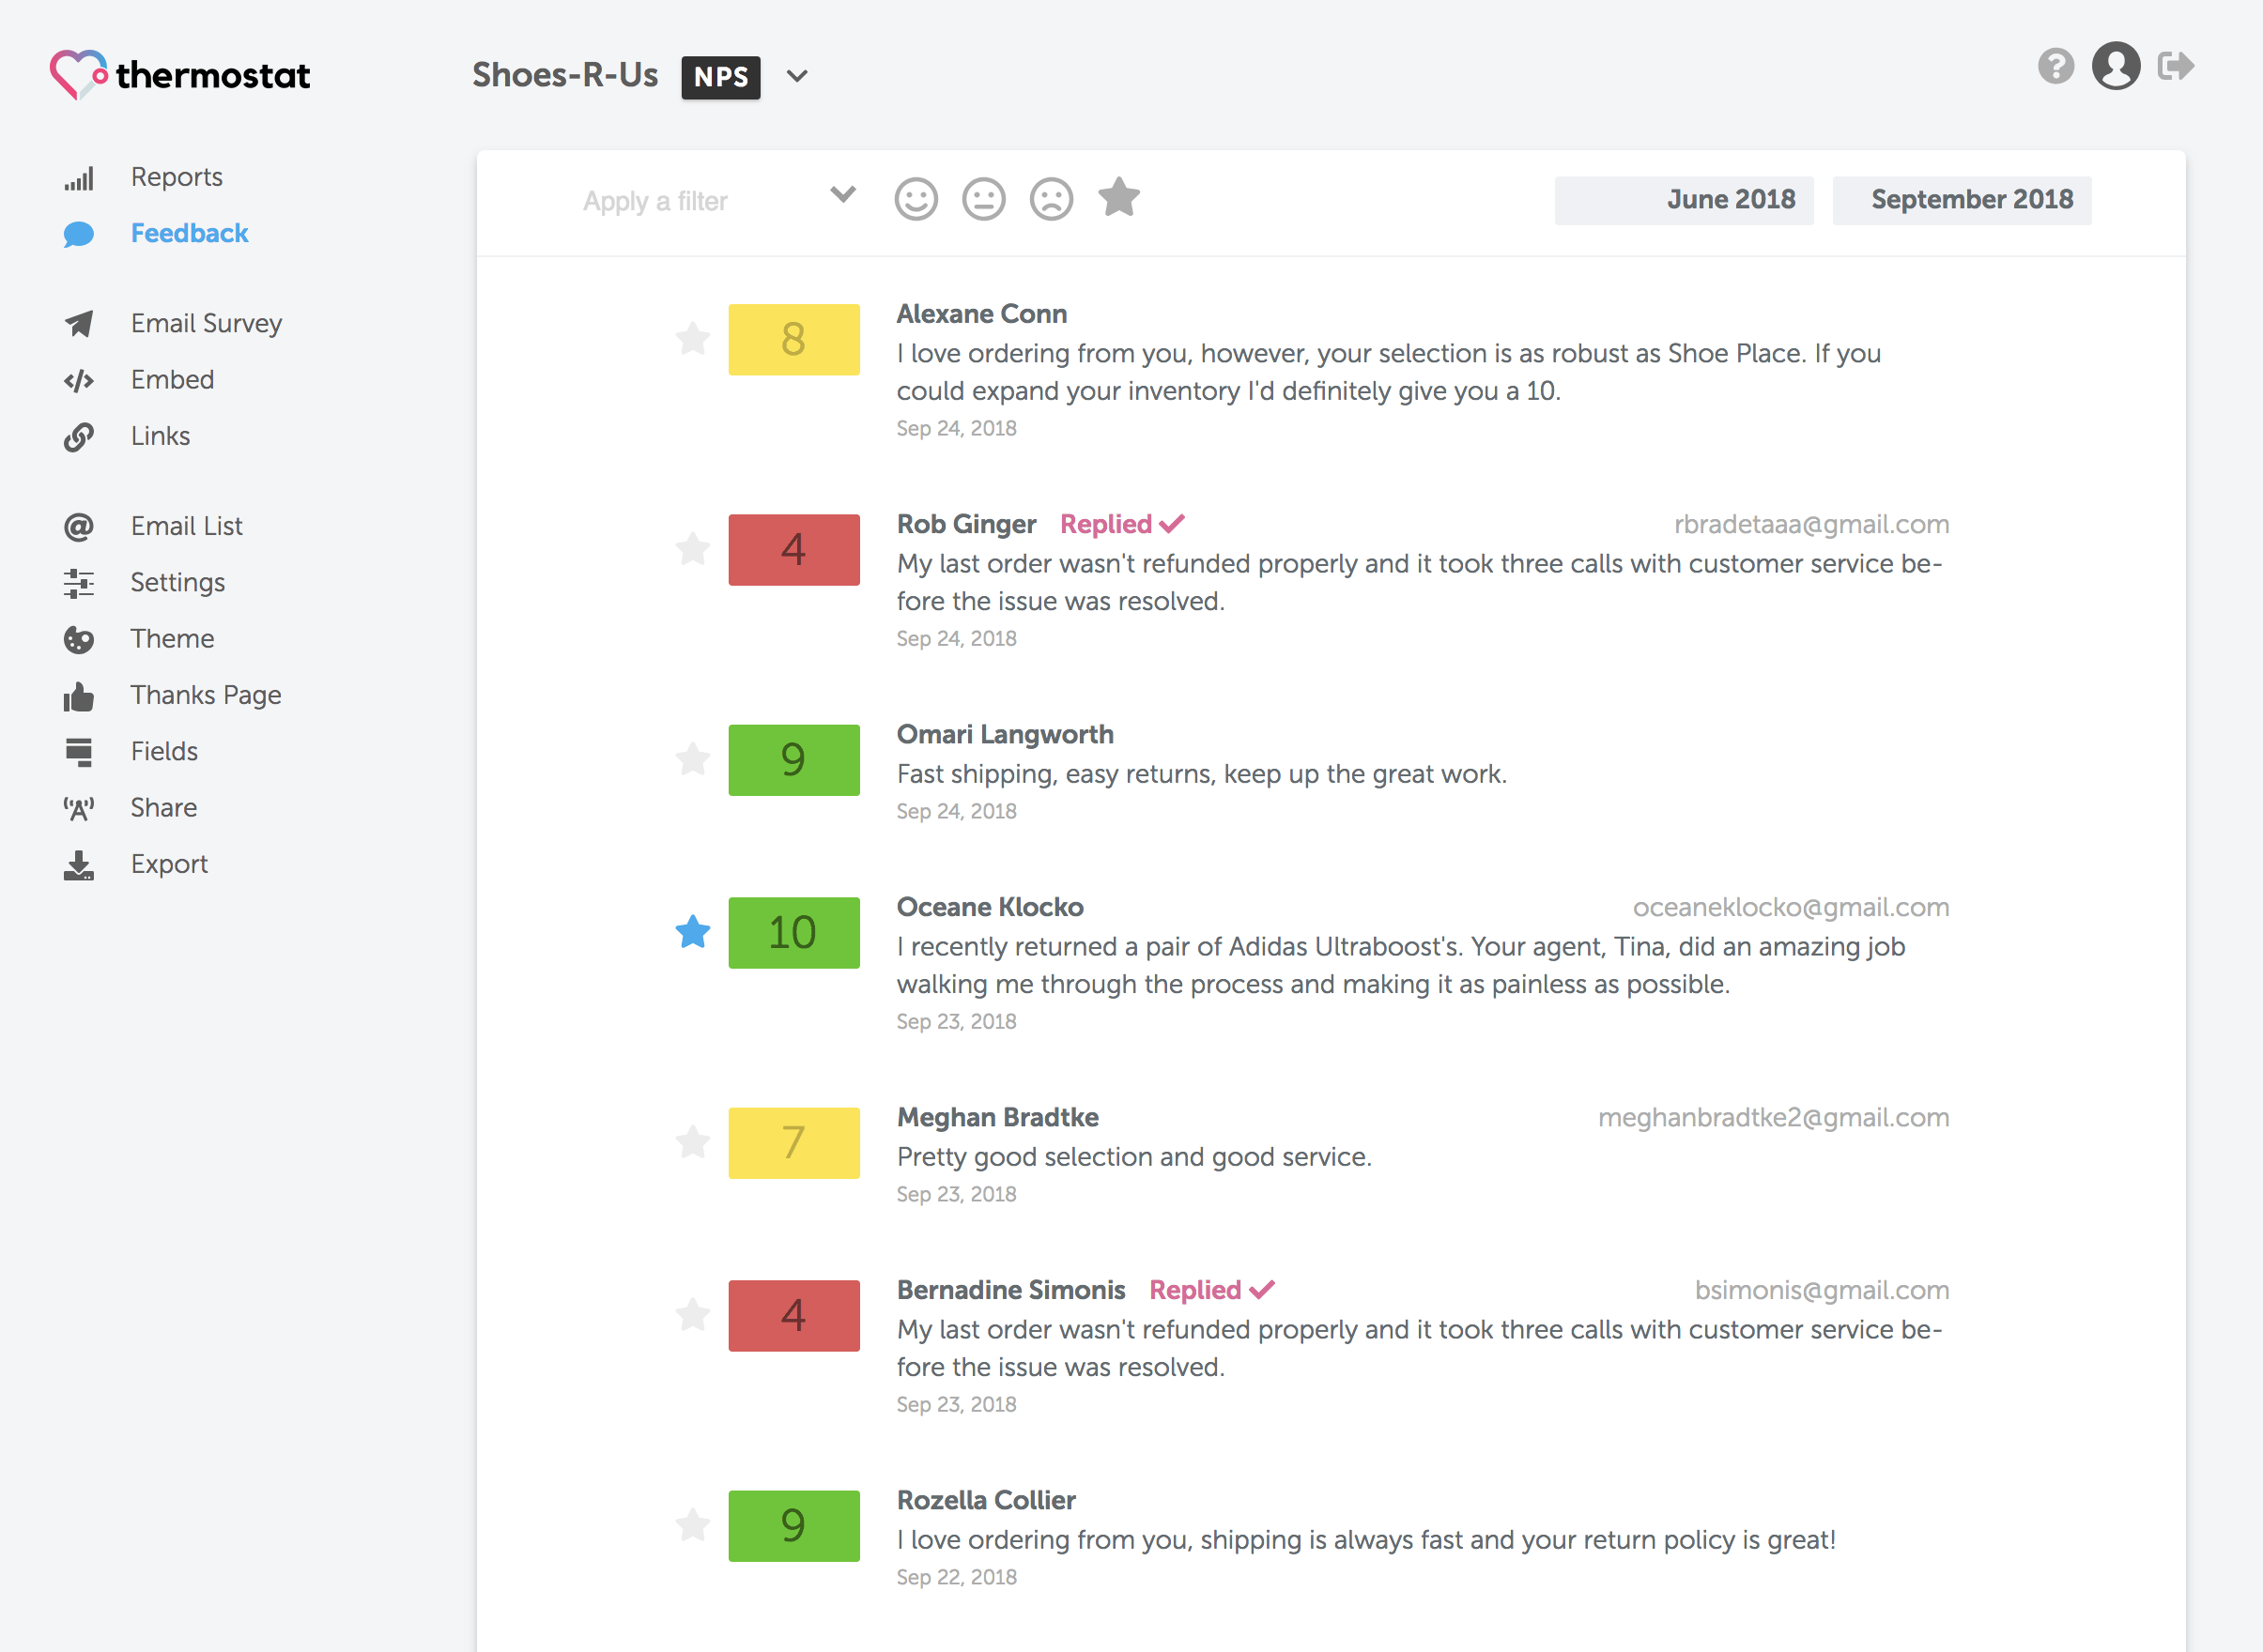Click the logout arrow icon
Image resolution: width=2263 pixels, height=1652 pixels.
[2175, 67]
